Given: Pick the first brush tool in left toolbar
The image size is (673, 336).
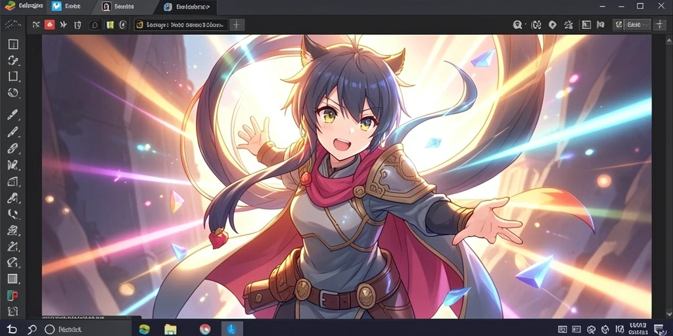Looking at the screenshot, I should 13,115.
